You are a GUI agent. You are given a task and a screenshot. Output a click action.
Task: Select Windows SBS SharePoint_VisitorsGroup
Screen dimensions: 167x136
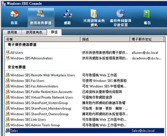point(85,103)
